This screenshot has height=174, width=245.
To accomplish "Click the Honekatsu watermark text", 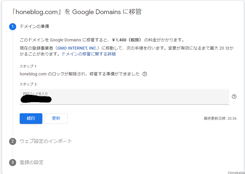I will [x=236, y=172].
